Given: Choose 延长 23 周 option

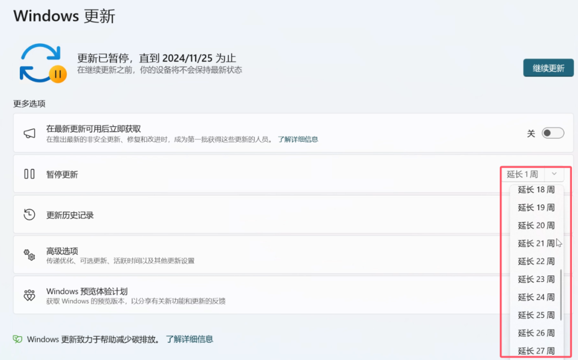Looking at the screenshot, I should 536,279.
